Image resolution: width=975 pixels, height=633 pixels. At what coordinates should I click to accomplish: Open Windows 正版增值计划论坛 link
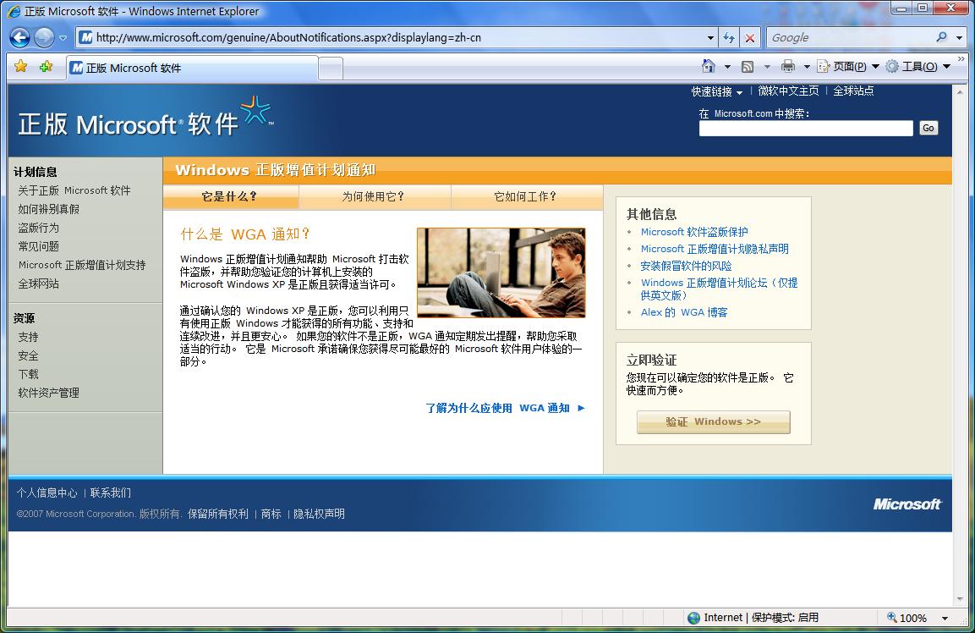tap(719, 289)
